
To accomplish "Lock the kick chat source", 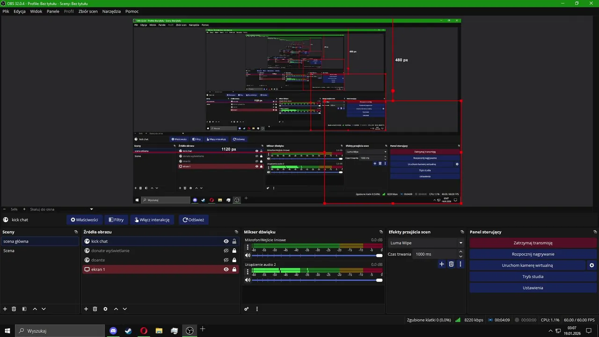I will [x=234, y=242].
